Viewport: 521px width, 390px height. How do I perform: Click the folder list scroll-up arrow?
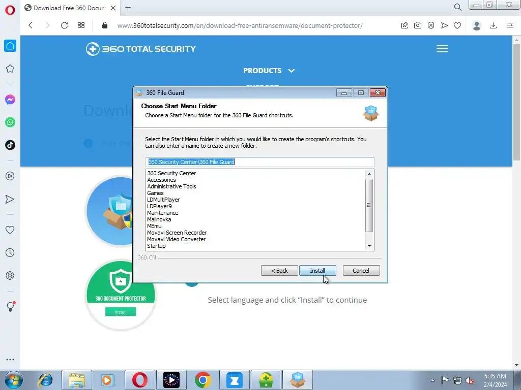tap(369, 174)
